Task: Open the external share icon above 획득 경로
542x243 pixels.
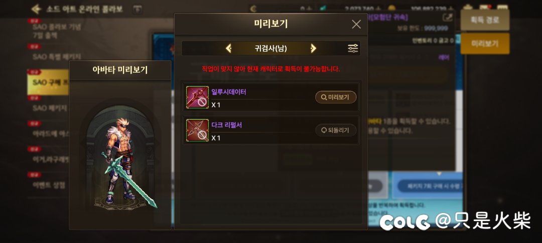Action: [447, 17]
